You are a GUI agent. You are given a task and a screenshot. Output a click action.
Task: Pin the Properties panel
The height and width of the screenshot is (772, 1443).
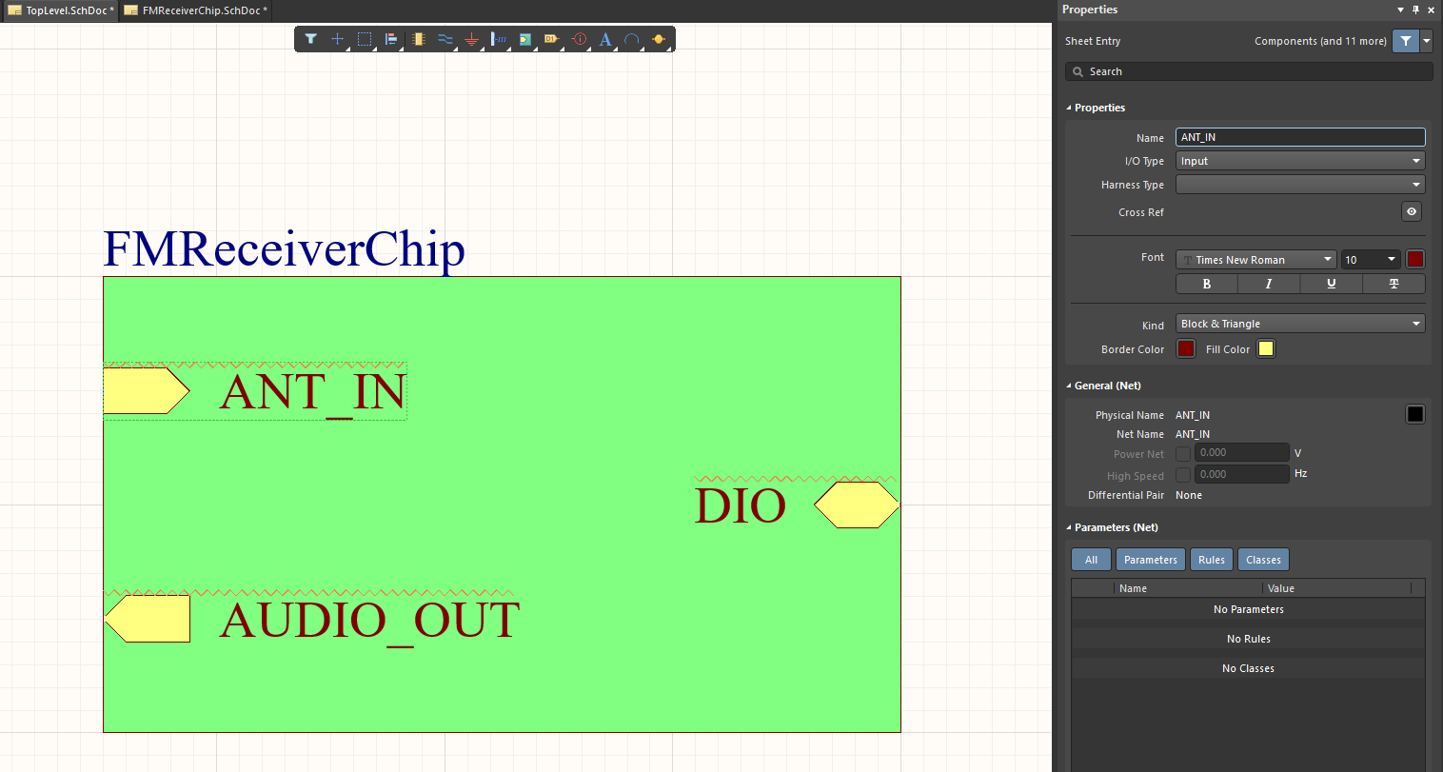tap(1415, 10)
